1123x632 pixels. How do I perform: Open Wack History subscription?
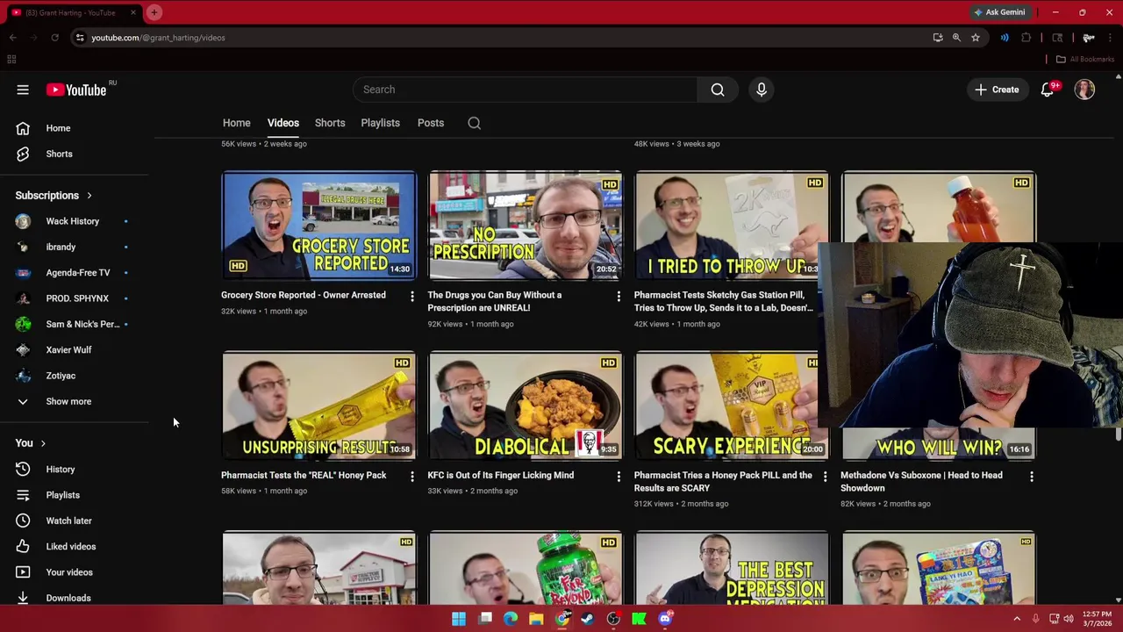[75, 221]
